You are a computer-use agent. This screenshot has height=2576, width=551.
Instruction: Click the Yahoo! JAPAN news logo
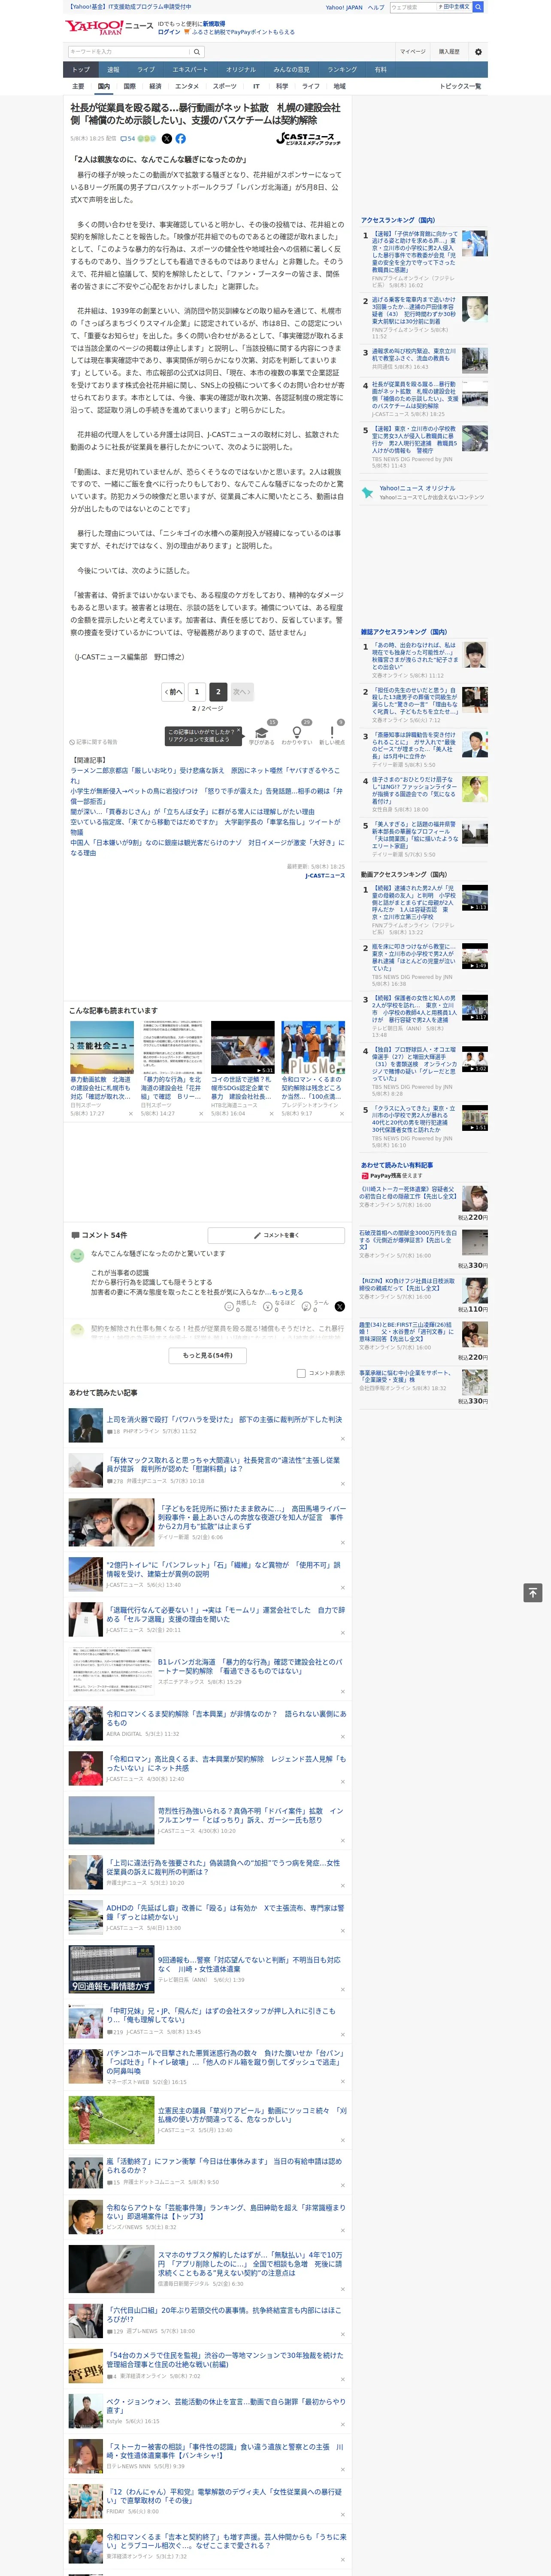point(108,27)
